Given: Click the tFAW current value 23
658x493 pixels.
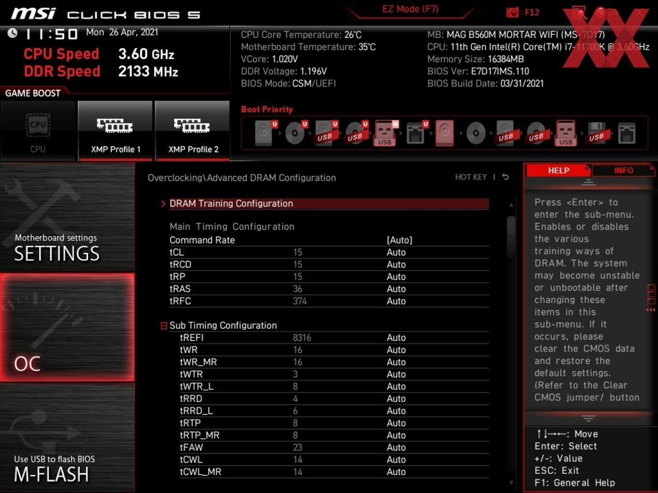Looking at the screenshot, I should (298, 448).
